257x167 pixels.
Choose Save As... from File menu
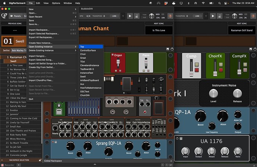click(53, 24)
